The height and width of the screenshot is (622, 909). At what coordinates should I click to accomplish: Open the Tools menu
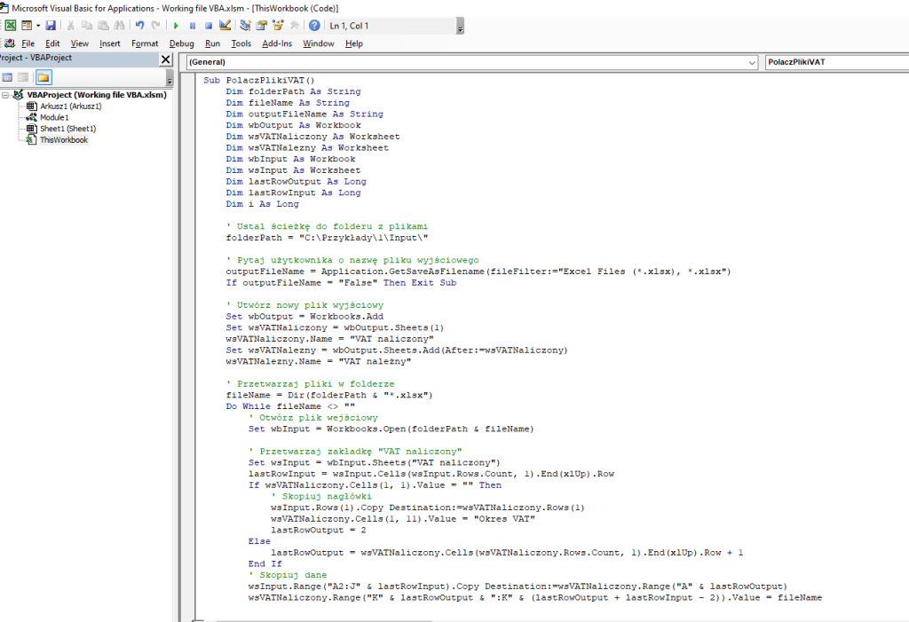point(241,43)
